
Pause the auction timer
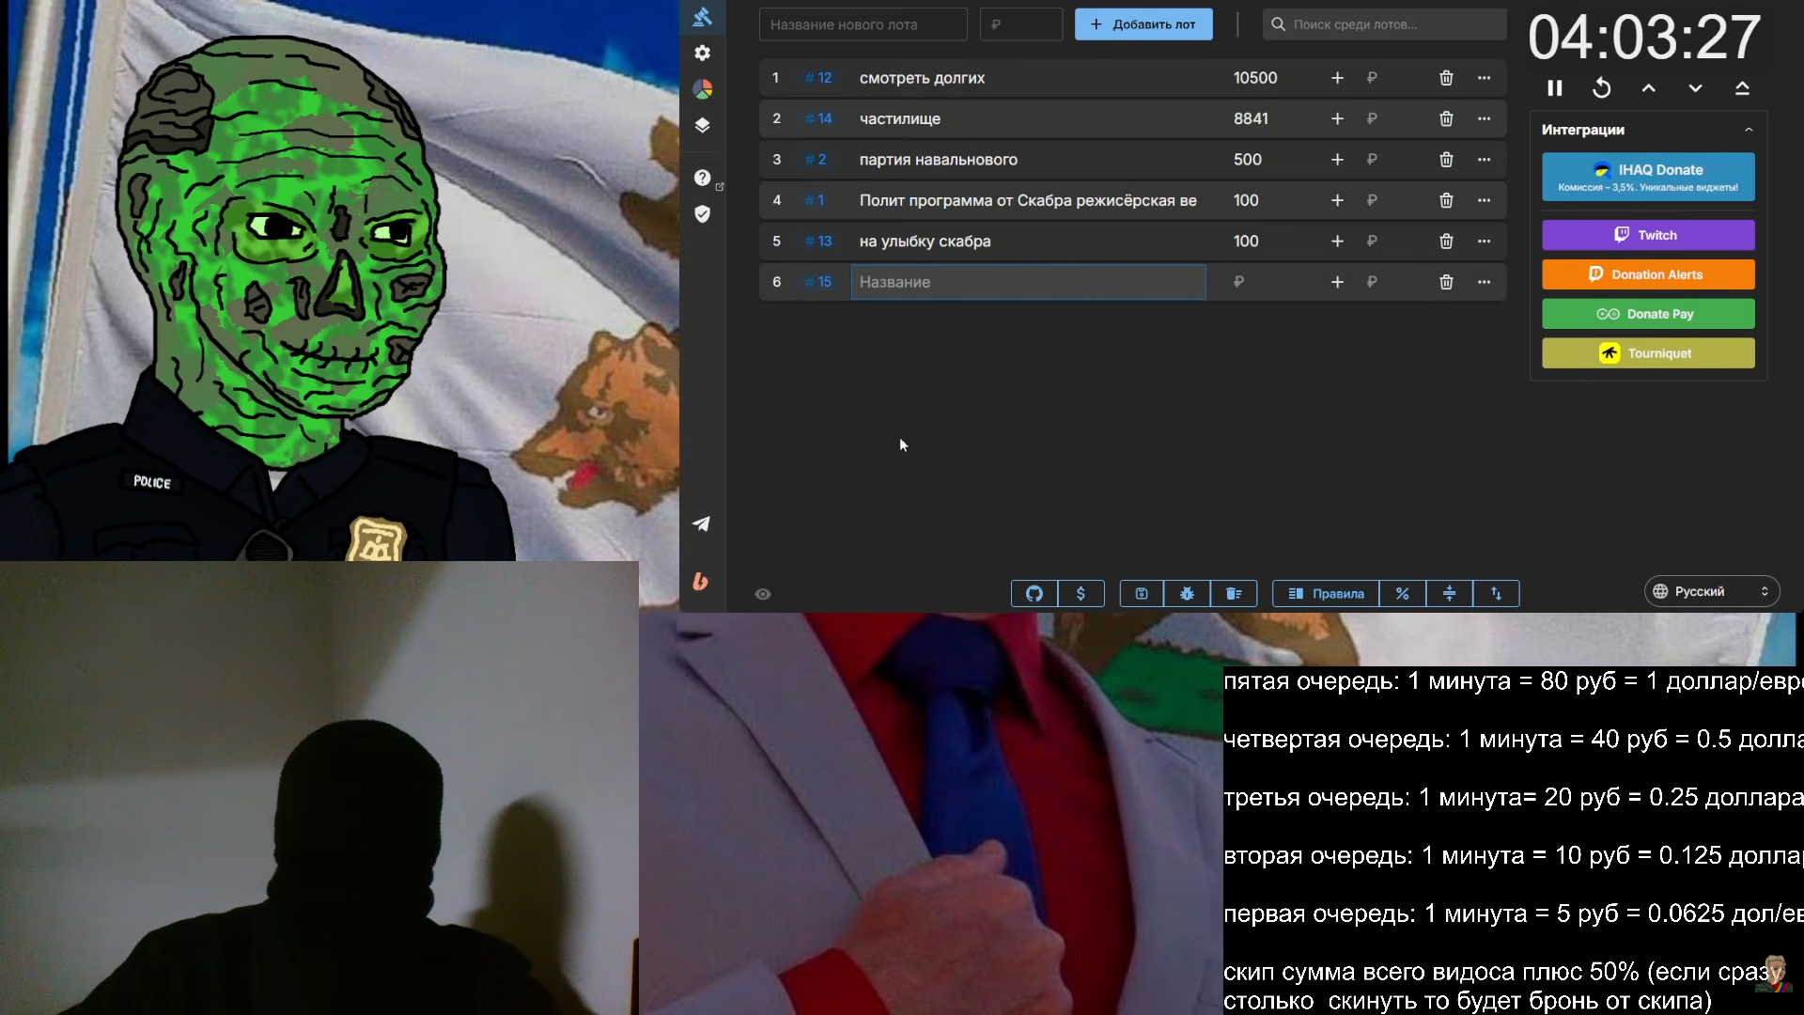click(1555, 88)
